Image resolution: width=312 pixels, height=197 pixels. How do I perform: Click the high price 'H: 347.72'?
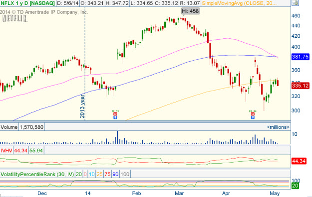coord(117,3)
